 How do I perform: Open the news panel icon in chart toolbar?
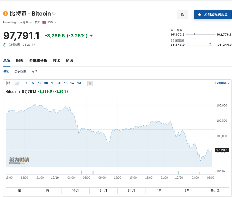tap(90, 83)
